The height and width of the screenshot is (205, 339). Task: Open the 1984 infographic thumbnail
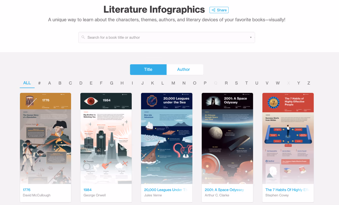pos(106,138)
